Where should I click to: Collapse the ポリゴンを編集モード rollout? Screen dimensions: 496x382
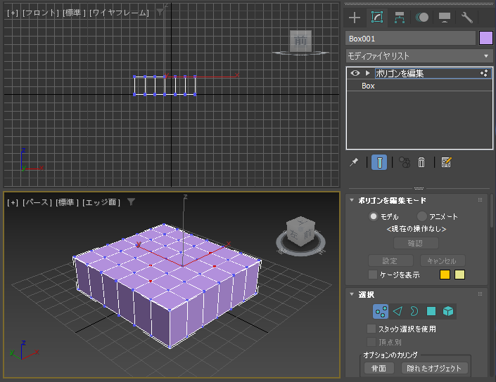(352, 200)
